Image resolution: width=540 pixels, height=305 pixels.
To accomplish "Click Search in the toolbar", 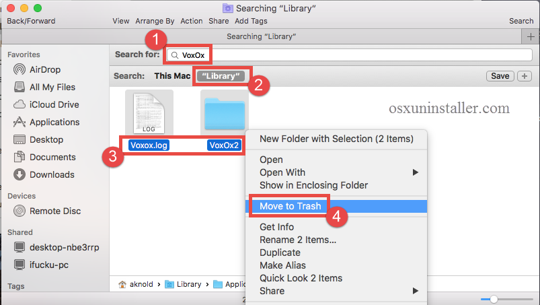I will click(x=521, y=21).
